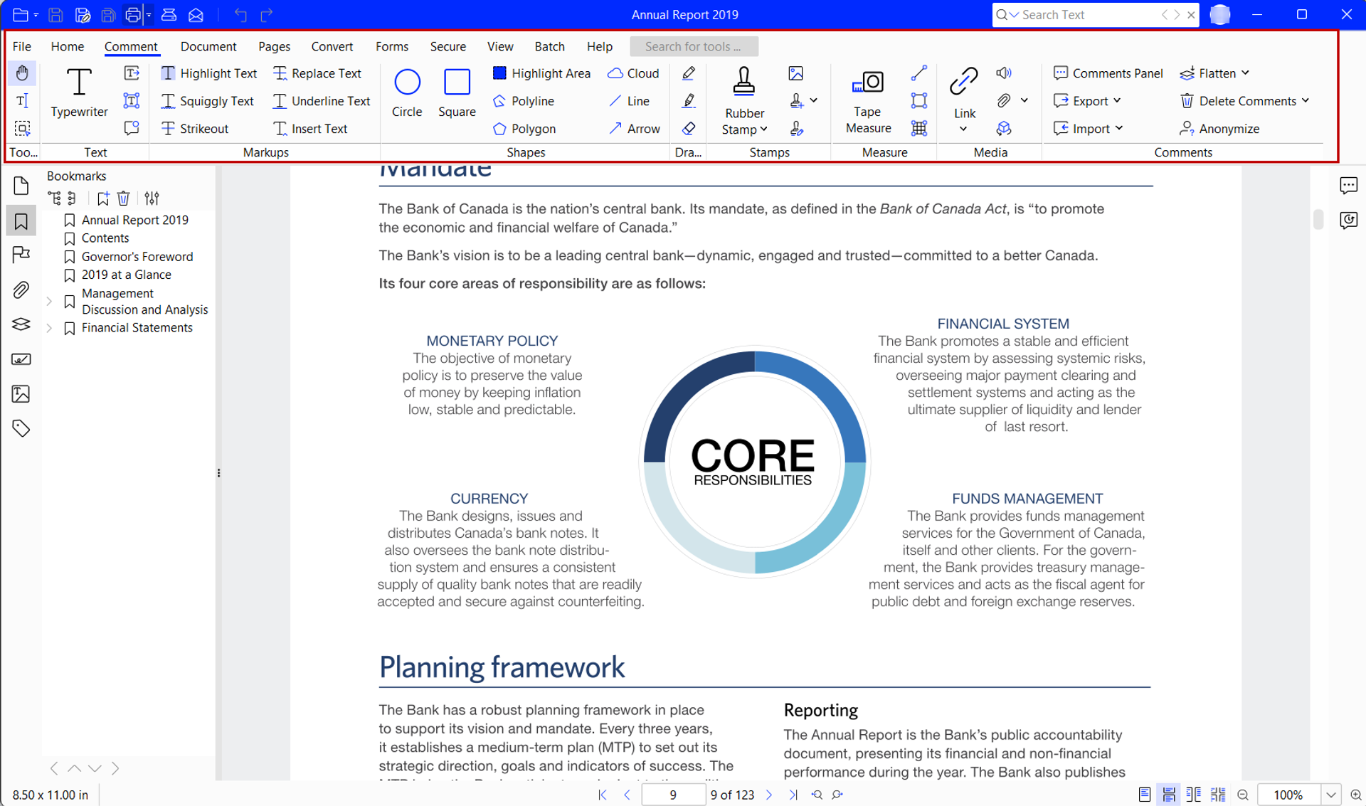The width and height of the screenshot is (1366, 806).
Task: Pick the Arrow shape tool
Action: click(x=635, y=129)
